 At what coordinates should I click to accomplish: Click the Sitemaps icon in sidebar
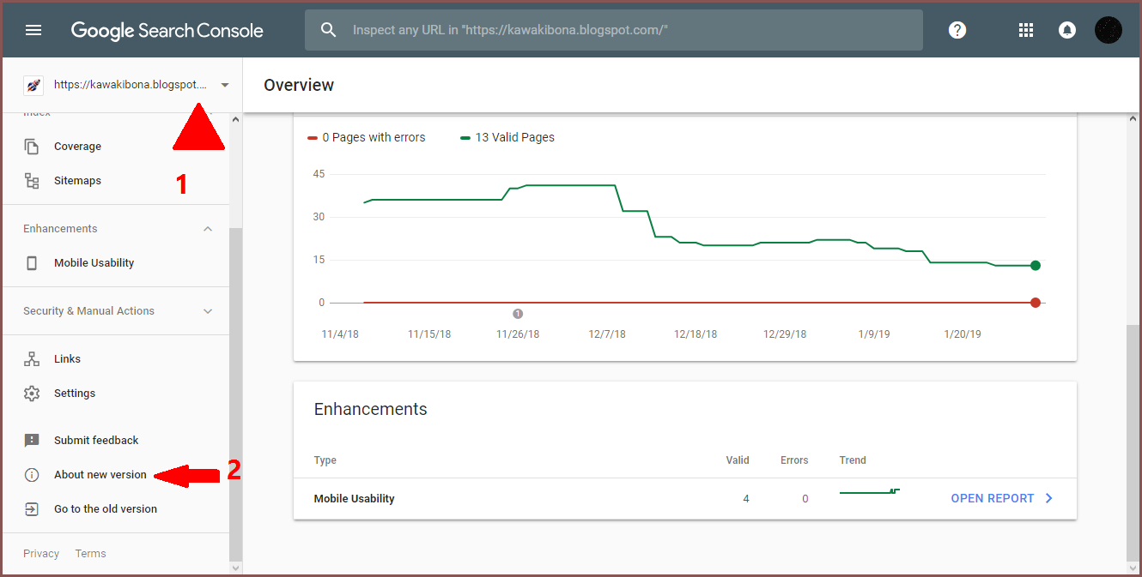[32, 181]
